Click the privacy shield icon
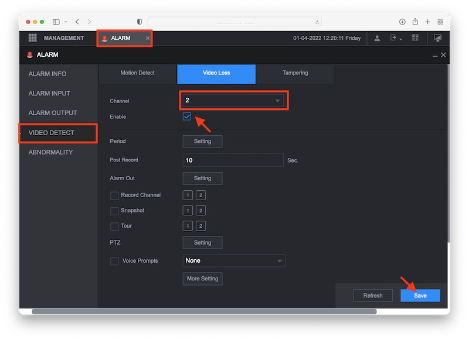This screenshot has width=469, height=340. coord(140,22)
